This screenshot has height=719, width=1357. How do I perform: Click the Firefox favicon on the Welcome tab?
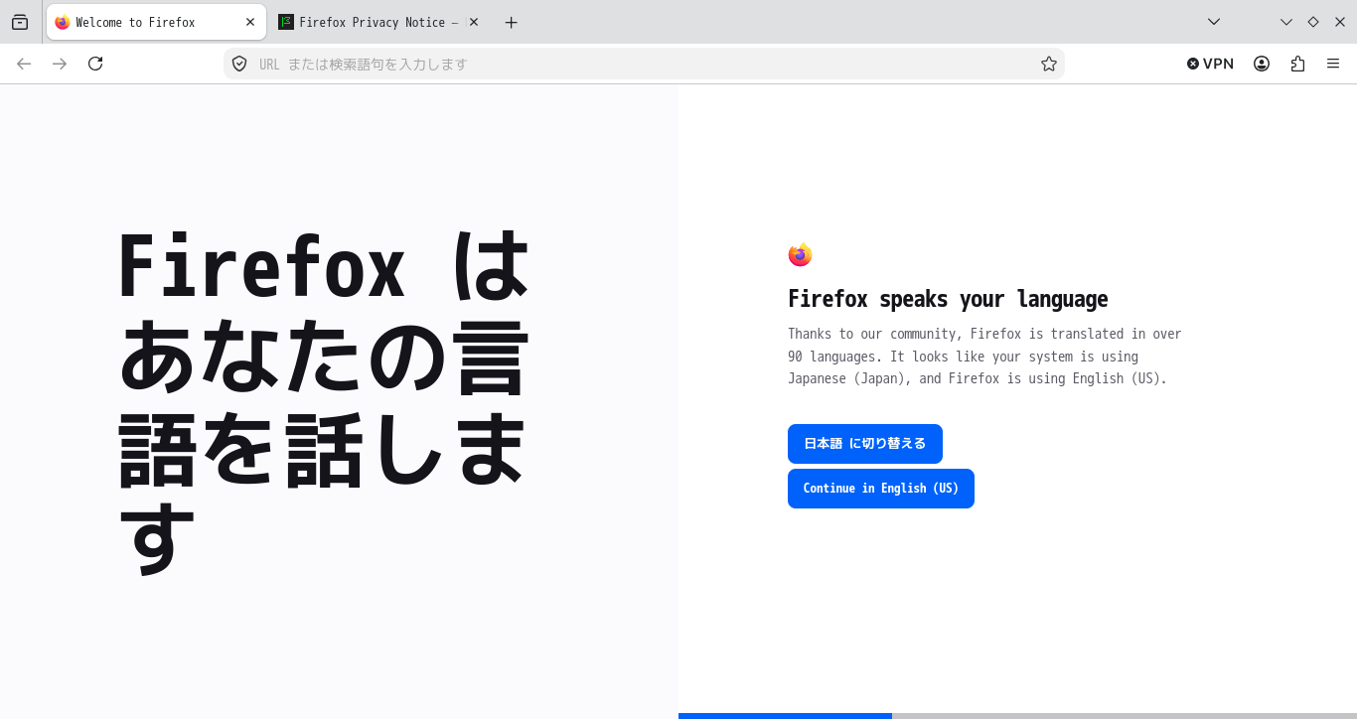[x=63, y=22]
